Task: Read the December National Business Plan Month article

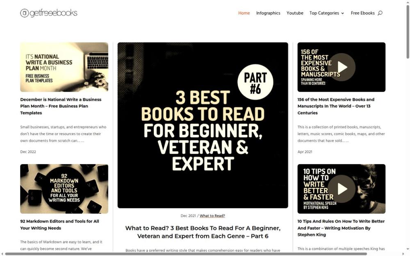Action: 61,106
